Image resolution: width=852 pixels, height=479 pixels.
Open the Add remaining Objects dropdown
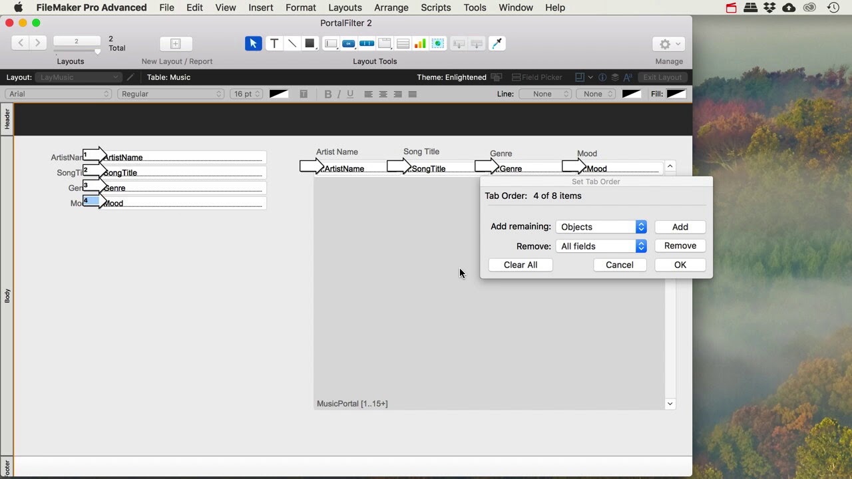(601, 227)
